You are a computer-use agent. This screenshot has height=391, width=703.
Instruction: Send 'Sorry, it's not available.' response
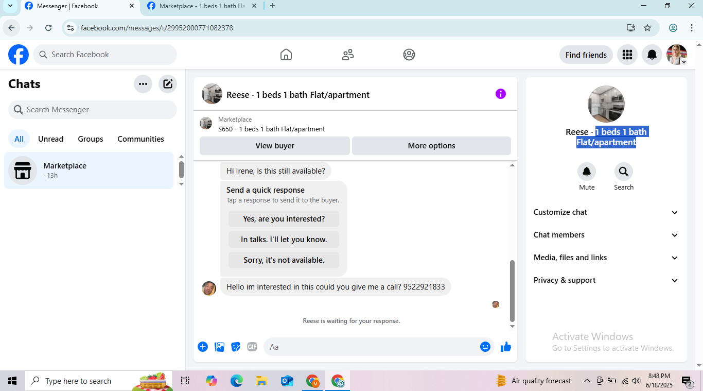(284, 260)
